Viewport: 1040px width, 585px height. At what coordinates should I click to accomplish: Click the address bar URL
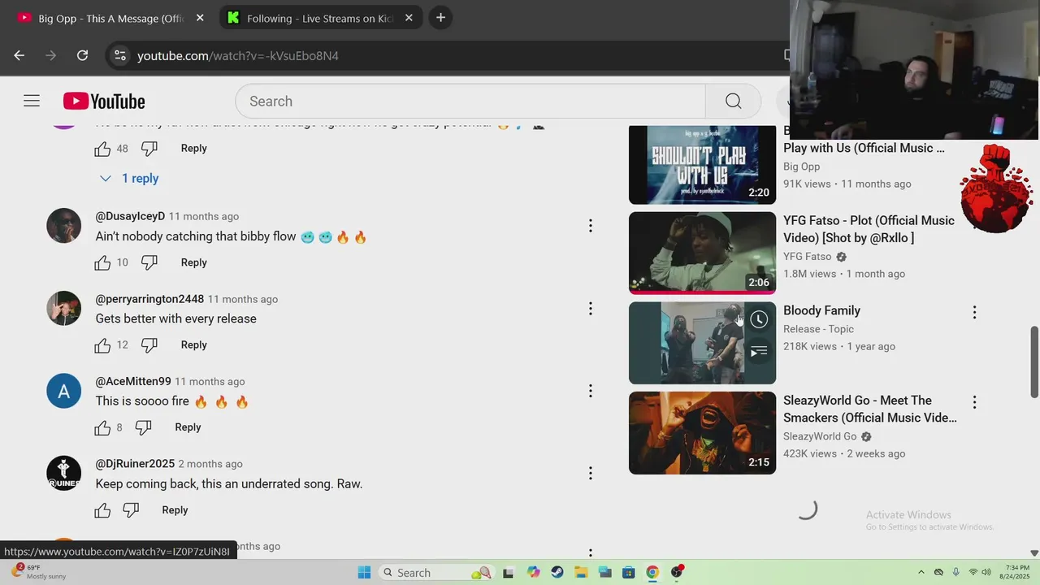click(238, 55)
